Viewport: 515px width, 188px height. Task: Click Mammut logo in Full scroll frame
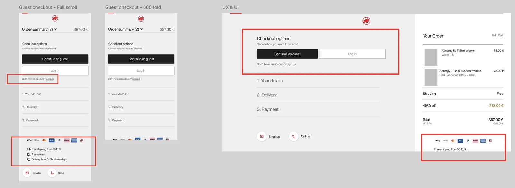tap(55, 19)
